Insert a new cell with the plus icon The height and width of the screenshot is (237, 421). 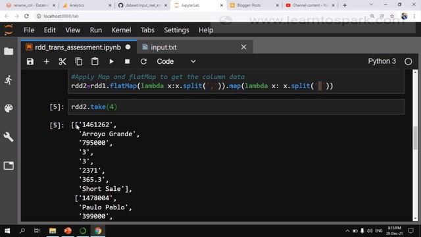(x=47, y=61)
